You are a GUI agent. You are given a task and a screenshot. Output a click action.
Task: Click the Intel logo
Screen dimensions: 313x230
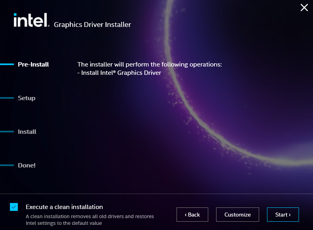(x=31, y=20)
